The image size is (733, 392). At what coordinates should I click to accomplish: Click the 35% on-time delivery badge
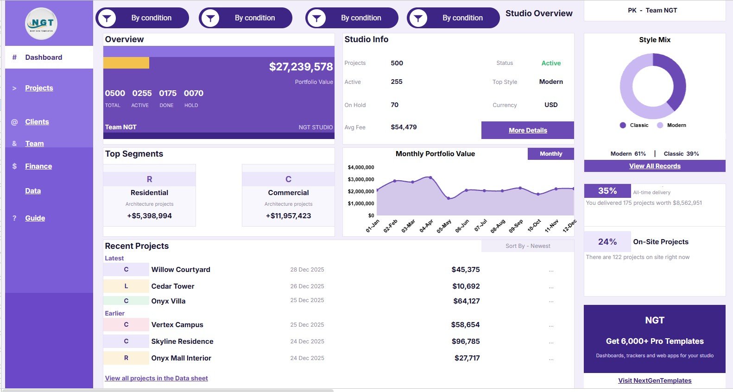[607, 191]
